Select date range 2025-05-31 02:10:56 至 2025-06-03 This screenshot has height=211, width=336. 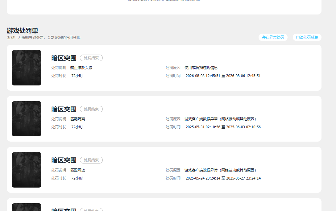[223, 127]
